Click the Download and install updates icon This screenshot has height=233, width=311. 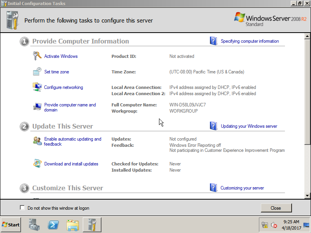(x=37, y=163)
